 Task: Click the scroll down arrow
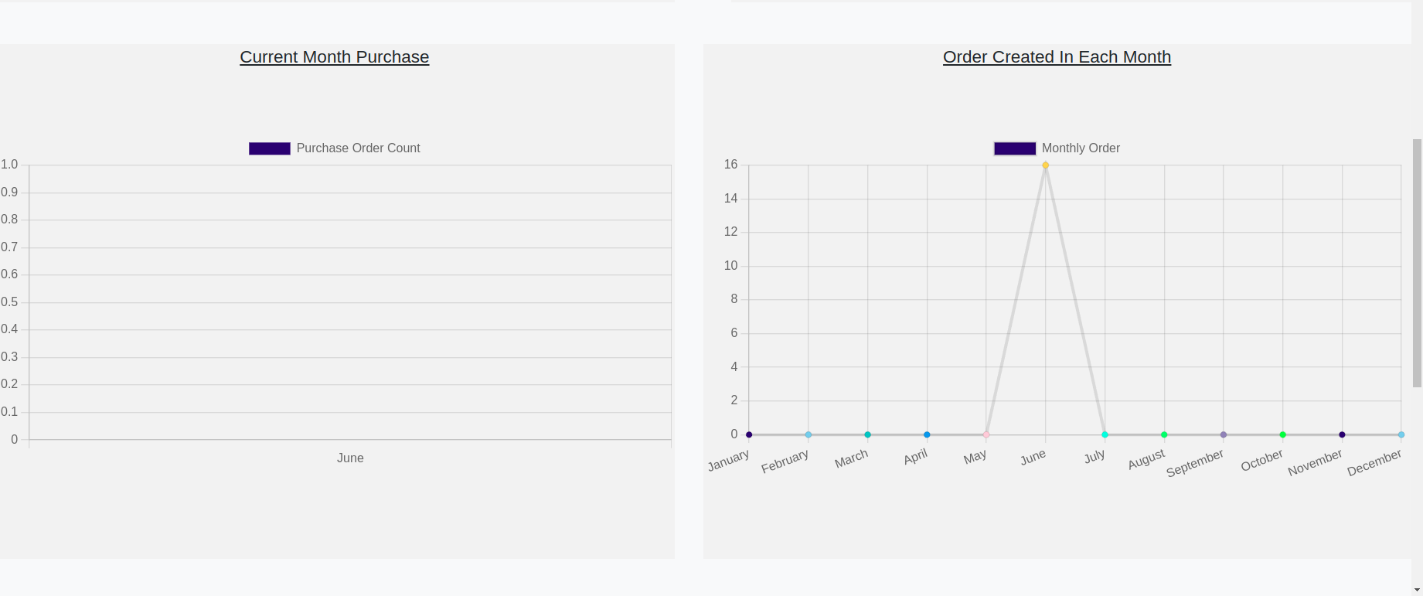click(x=1417, y=590)
